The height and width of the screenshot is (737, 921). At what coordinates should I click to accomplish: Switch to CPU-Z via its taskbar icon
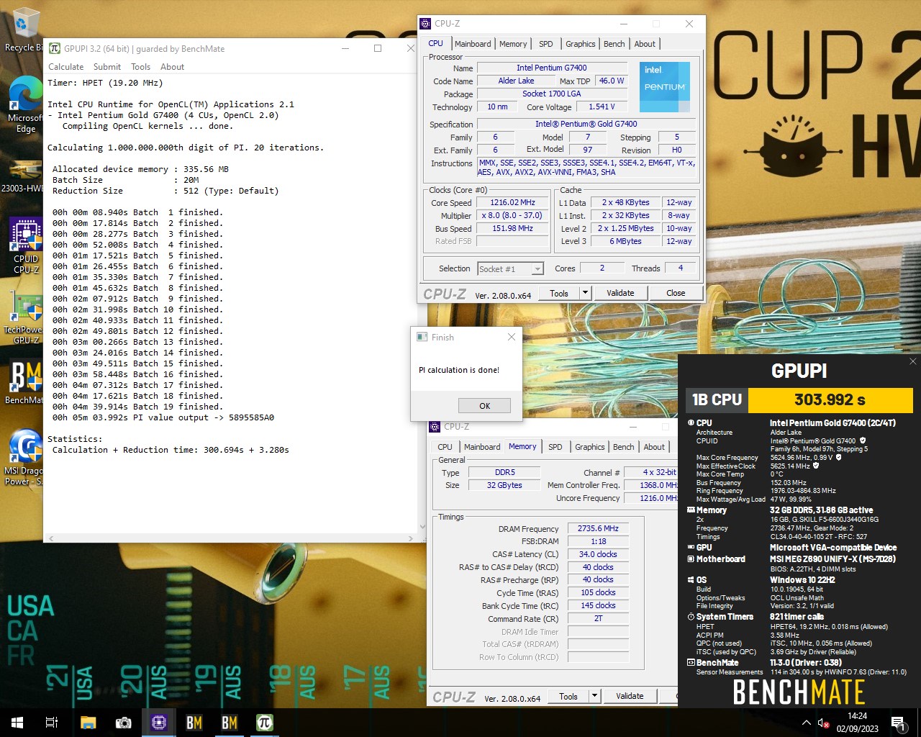point(158,723)
